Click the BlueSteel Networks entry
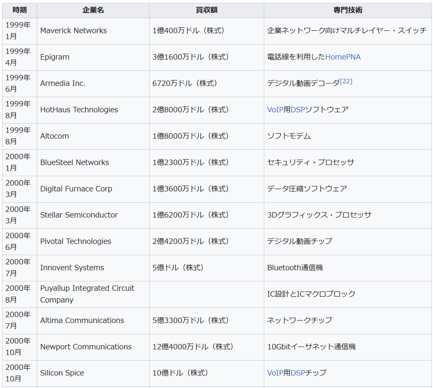 [x=74, y=162]
